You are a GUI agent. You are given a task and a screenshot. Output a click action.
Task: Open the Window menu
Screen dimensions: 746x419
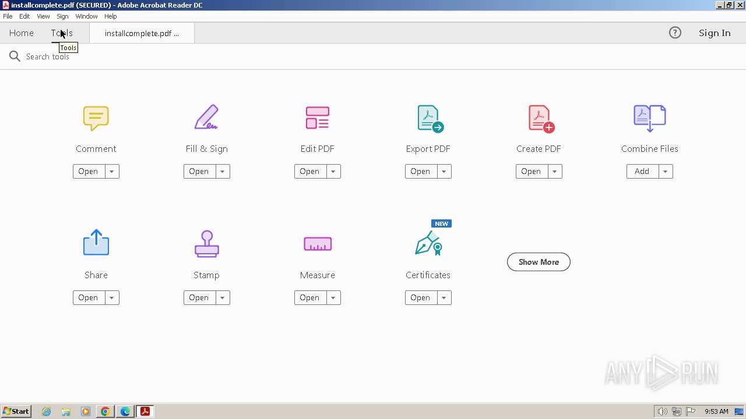click(86, 16)
